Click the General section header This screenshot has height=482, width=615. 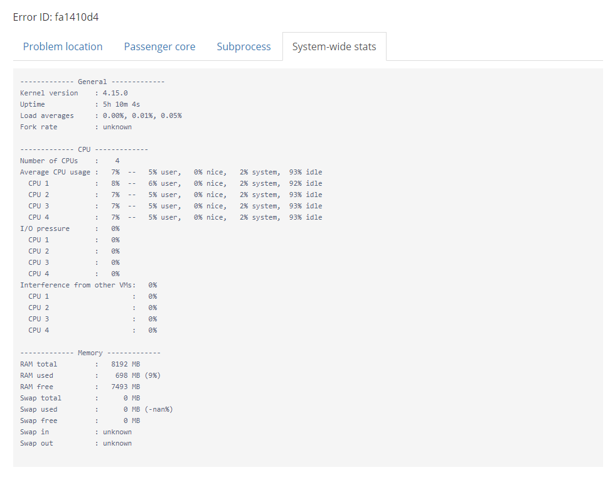click(92, 82)
